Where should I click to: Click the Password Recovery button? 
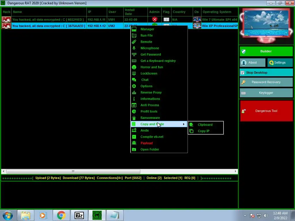pyautogui.click(x=266, y=82)
